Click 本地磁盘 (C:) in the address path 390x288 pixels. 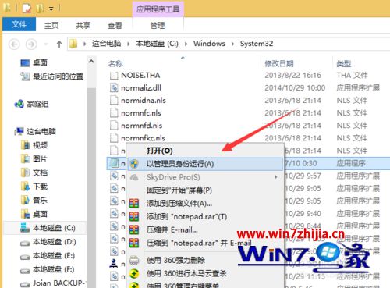(x=157, y=44)
